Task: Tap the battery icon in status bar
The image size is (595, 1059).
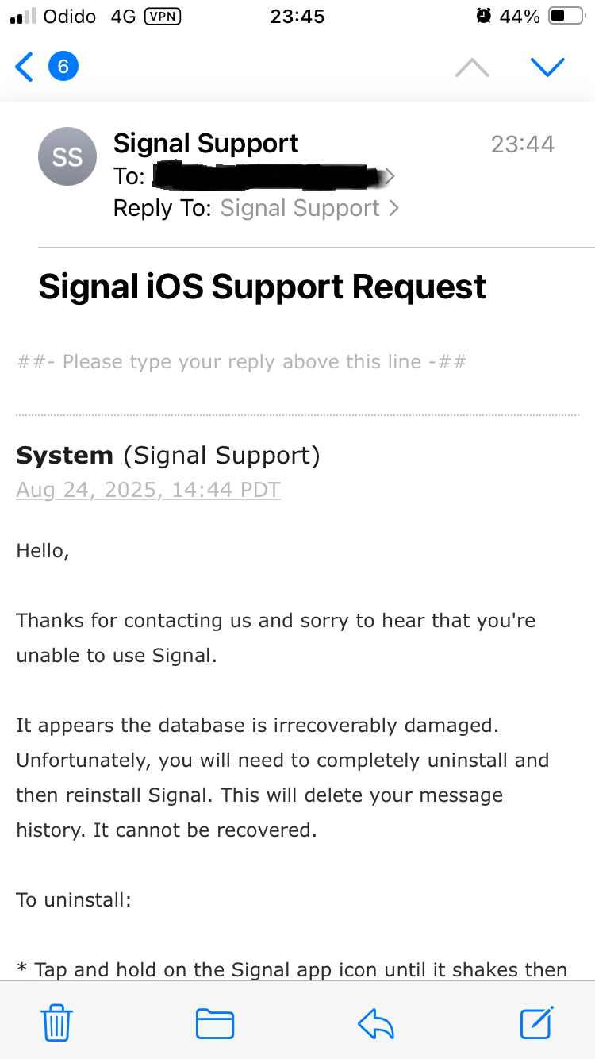Action: pyautogui.click(x=566, y=16)
